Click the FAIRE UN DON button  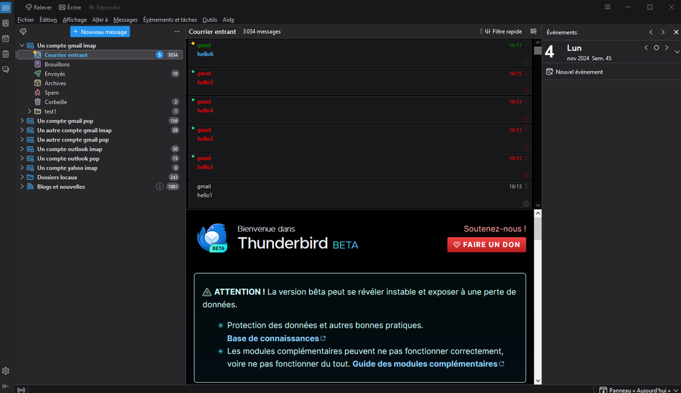coord(486,245)
